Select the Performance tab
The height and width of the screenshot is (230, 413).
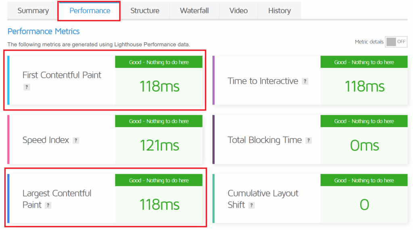point(90,11)
